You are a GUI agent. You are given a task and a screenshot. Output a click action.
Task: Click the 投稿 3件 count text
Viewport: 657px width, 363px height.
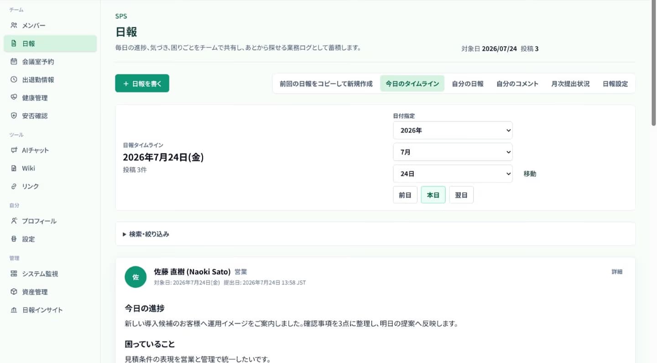click(135, 170)
